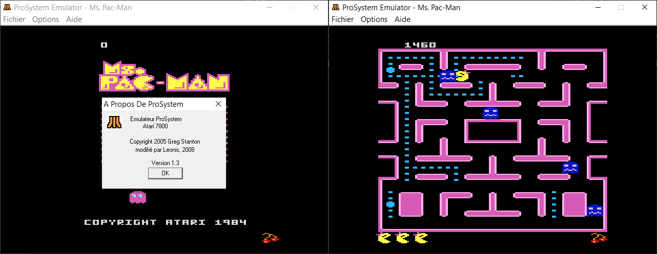Click the score 0 in left window

coord(104,45)
